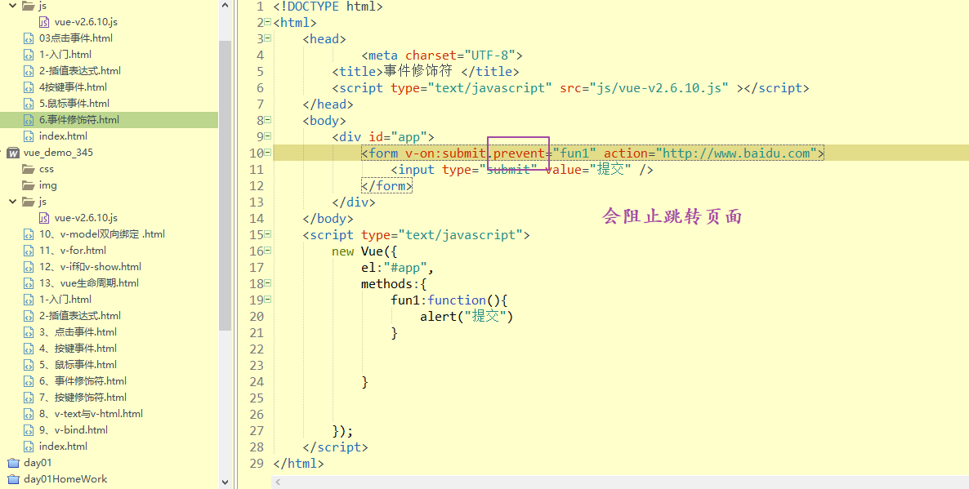Open 13、vue生命周期.html
969x489 pixels.
pos(89,283)
